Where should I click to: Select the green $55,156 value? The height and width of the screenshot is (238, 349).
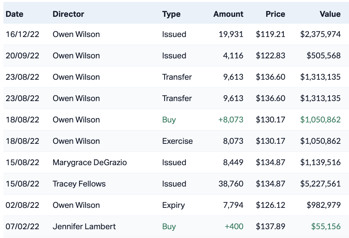point(326,227)
